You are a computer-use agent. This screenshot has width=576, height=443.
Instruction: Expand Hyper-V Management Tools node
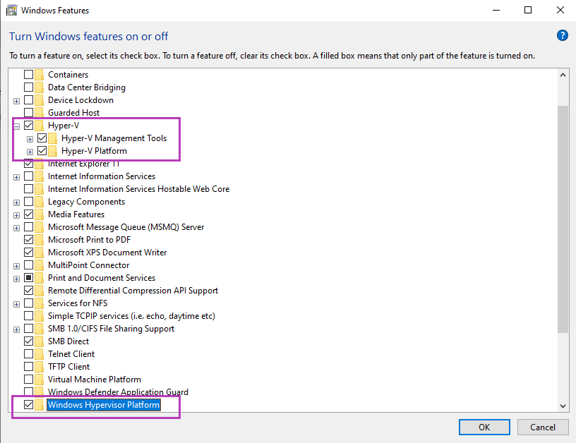[x=30, y=140]
